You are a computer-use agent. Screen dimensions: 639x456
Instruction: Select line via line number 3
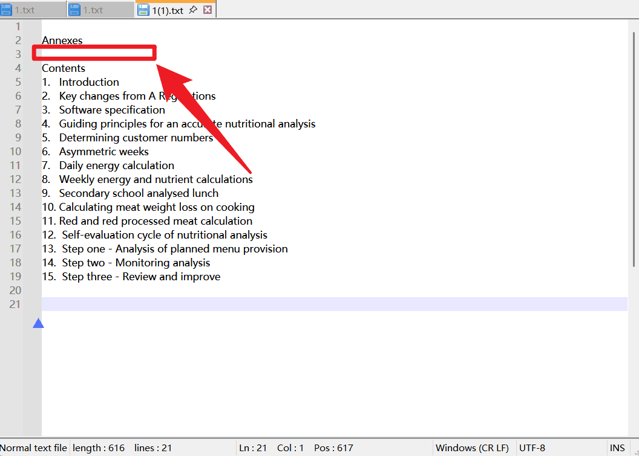[x=18, y=54]
